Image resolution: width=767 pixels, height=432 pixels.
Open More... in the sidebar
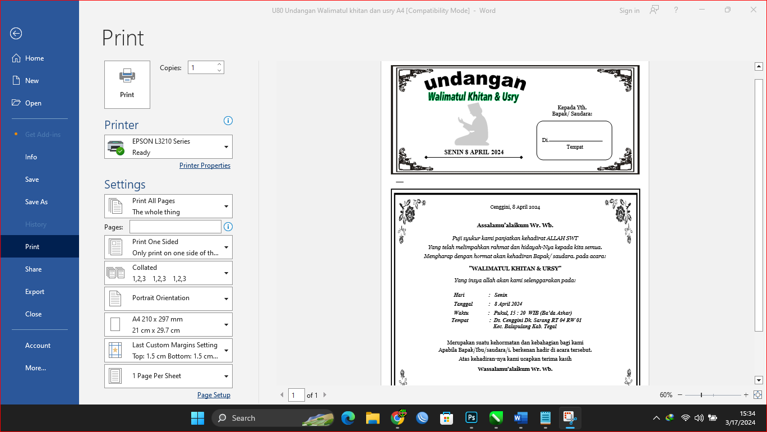40,368
